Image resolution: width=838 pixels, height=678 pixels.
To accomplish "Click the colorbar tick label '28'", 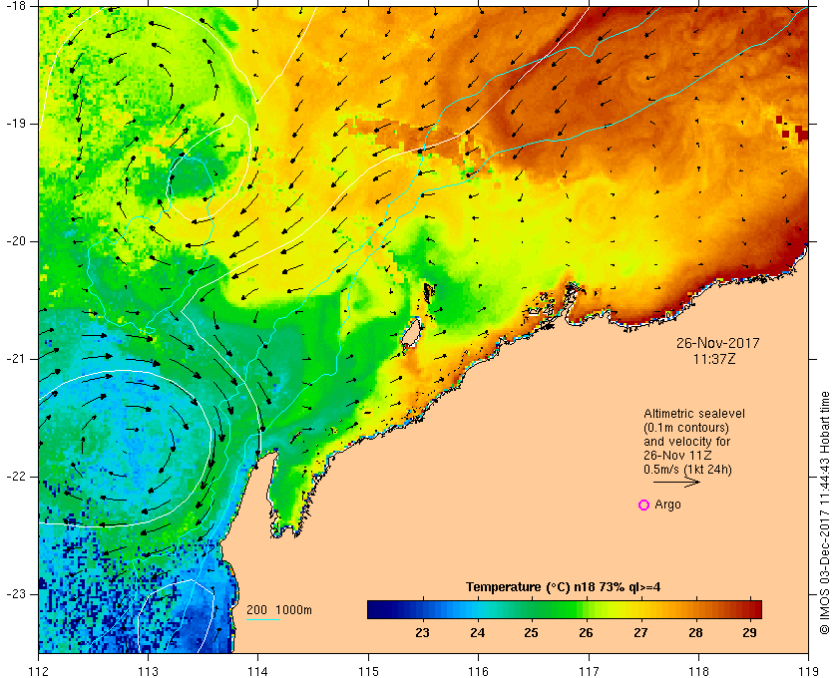I will tap(695, 633).
